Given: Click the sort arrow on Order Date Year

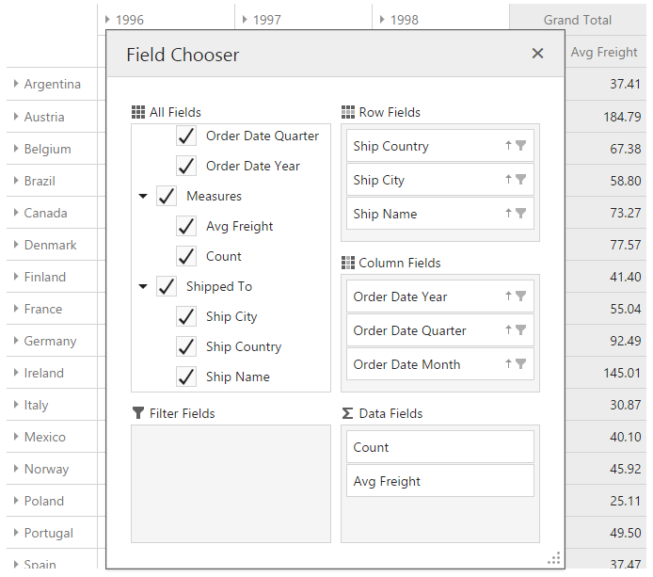Looking at the screenshot, I should point(508,297).
